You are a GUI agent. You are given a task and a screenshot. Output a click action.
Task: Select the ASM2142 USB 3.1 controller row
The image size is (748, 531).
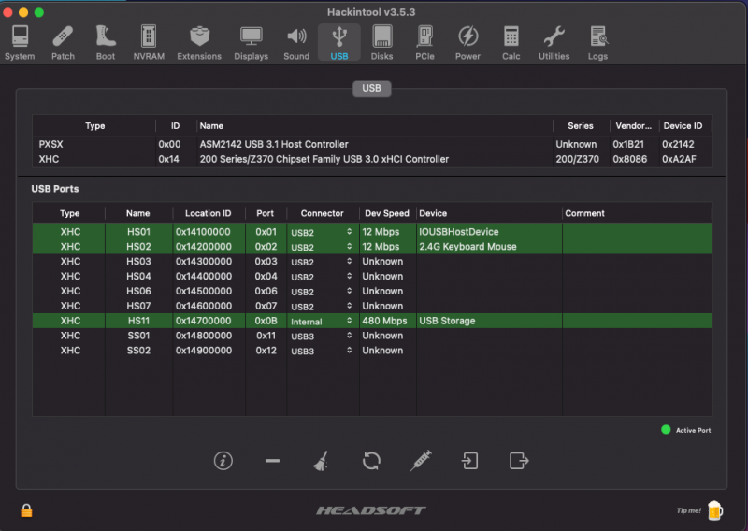[x=273, y=144]
